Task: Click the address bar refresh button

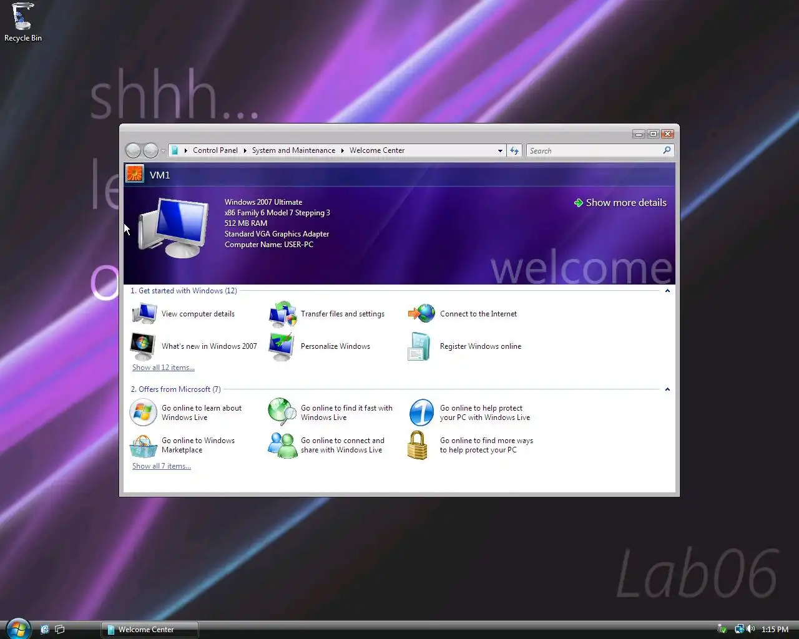Action: tap(514, 150)
